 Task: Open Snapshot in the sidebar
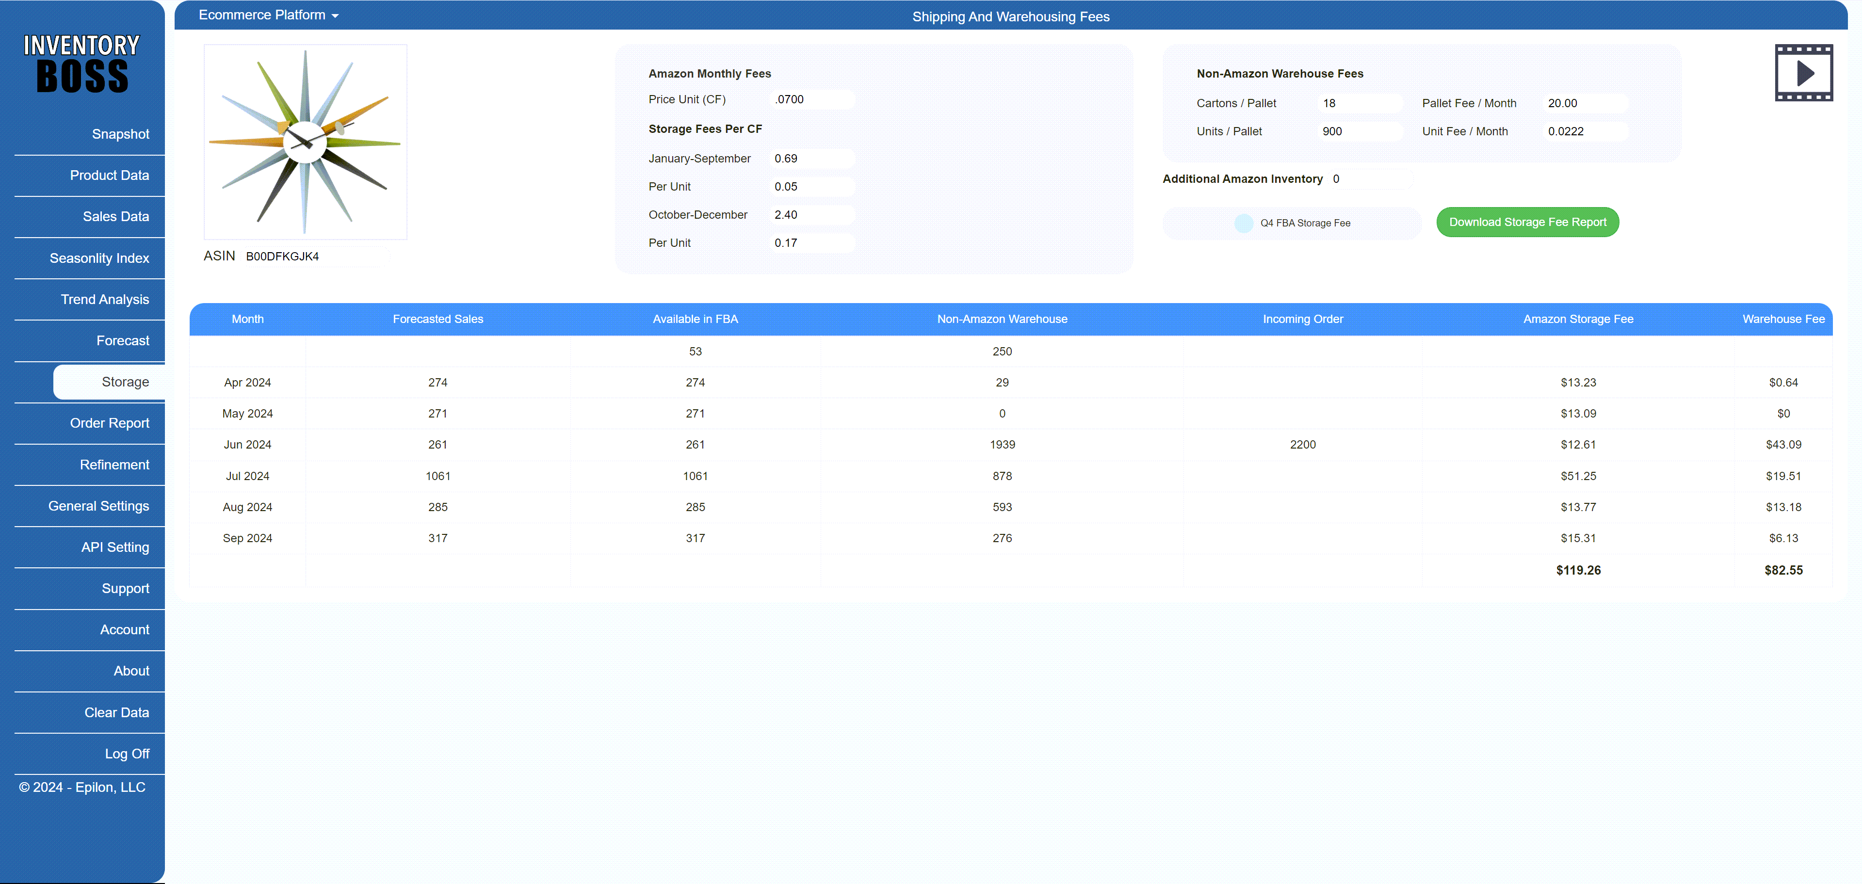pos(120,134)
